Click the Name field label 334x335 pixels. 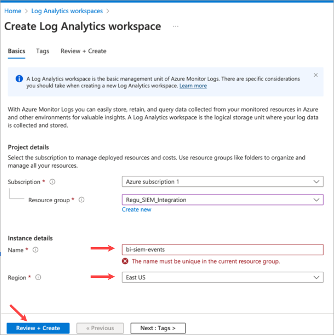[16, 250]
